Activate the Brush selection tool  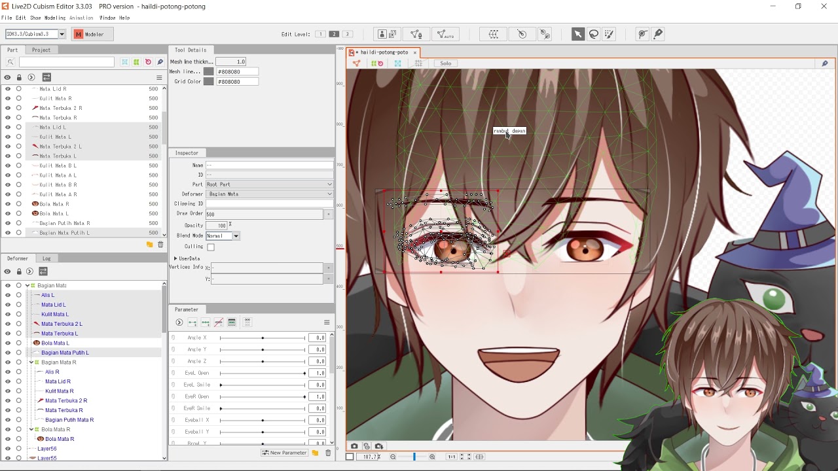coord(609,34)
